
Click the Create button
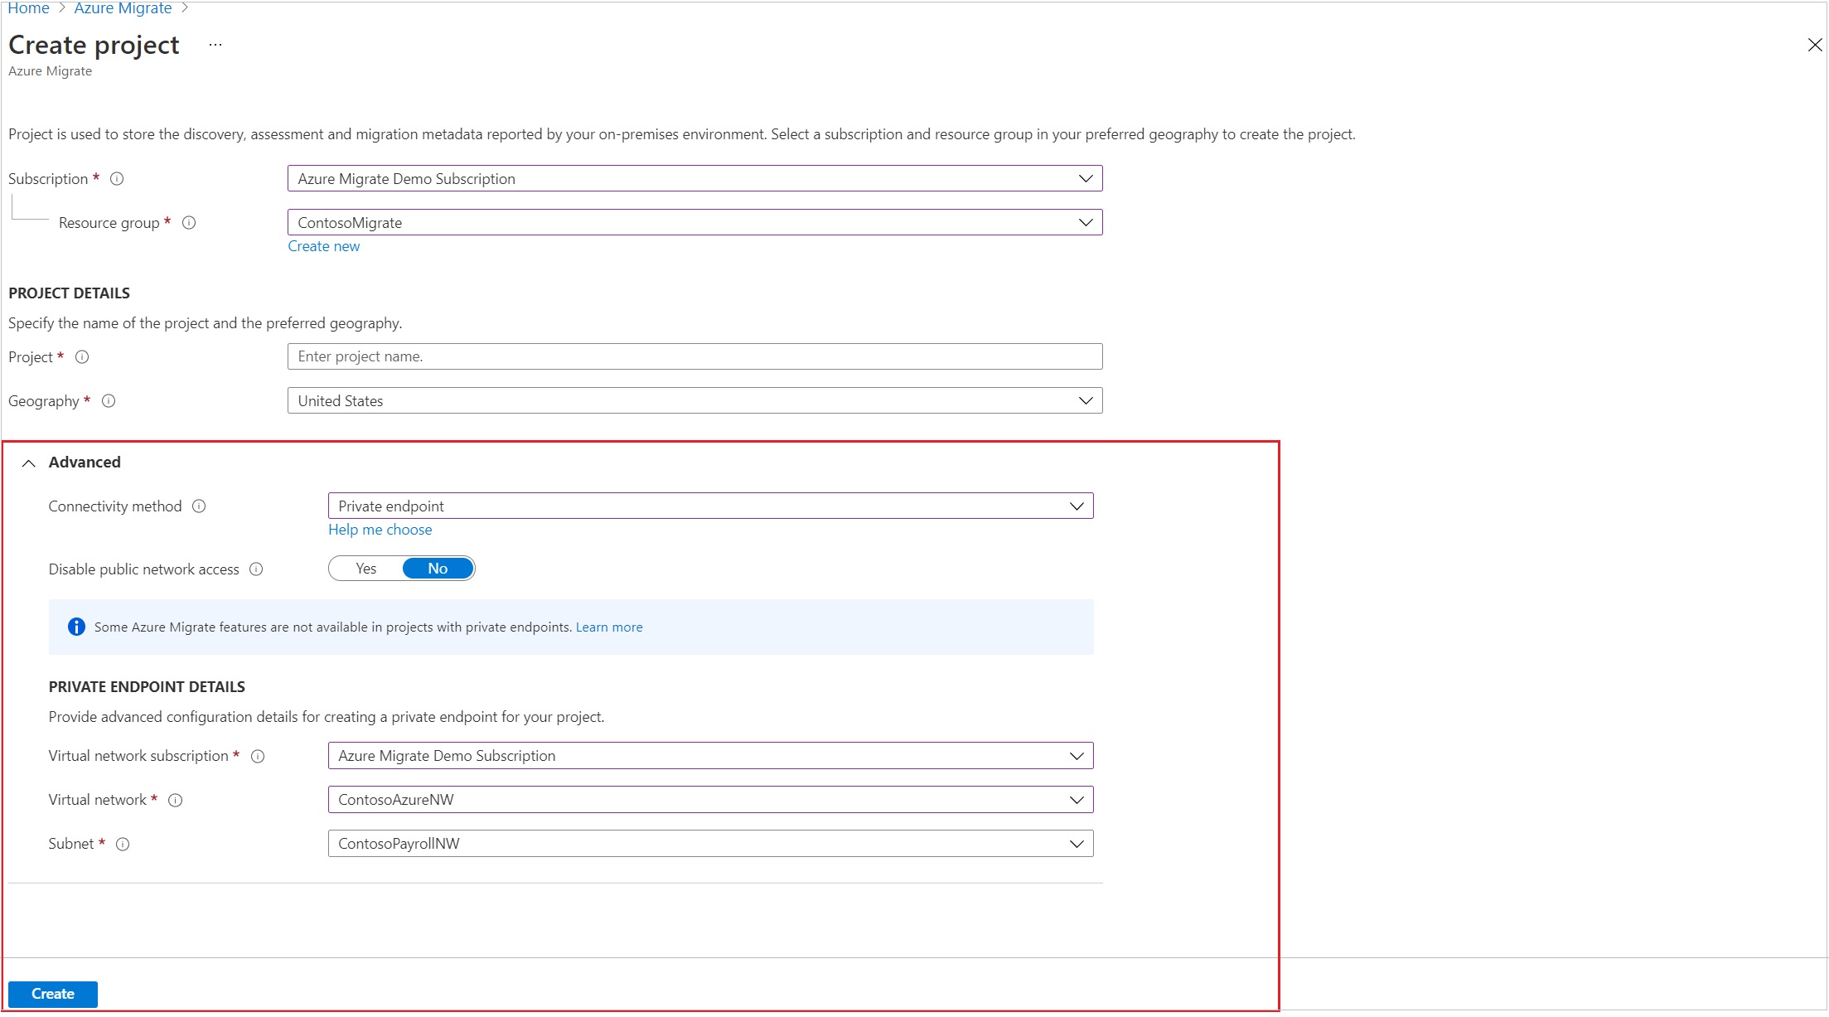[x=53, y=994]
